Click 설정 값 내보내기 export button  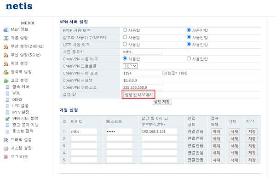click(x=139, y=95)
